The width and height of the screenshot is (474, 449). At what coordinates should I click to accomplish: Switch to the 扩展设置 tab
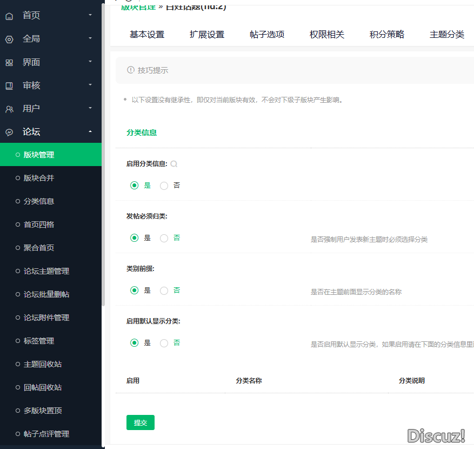tap(207, 35)
